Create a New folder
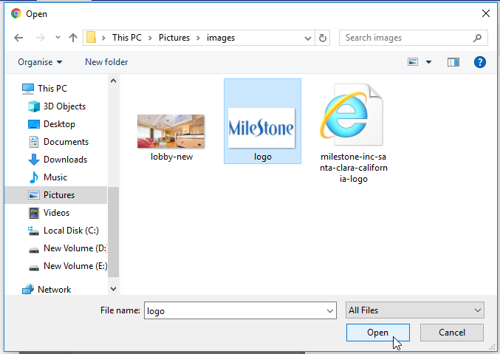The width and height of the screenshot is (500, 354). 106,62
